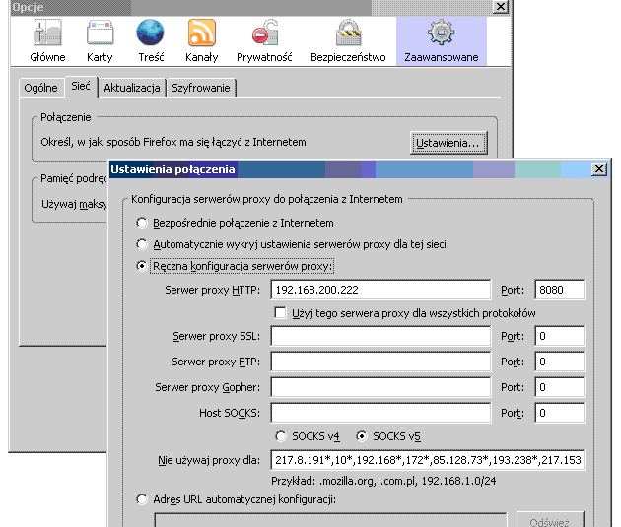
Task: Open the Kanały RSS feed panel
Action: (x=202, y=41)
